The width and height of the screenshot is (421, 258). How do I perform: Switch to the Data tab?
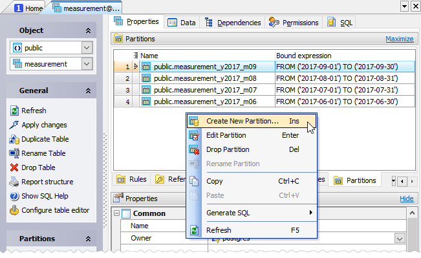[x=182, y=23]
